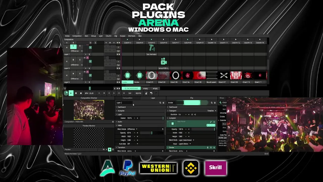Pause the composition transport
This screenshot has height=182, width=323.
pyautogui.click(x=76, y=93)
